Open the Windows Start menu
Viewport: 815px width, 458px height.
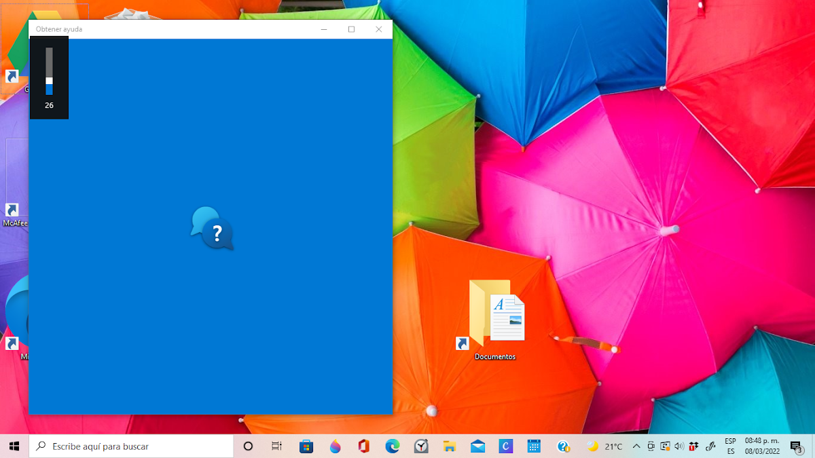coord(14,446)
